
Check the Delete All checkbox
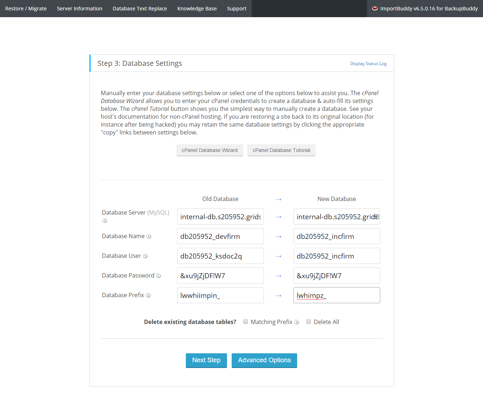tap(309, 321)
